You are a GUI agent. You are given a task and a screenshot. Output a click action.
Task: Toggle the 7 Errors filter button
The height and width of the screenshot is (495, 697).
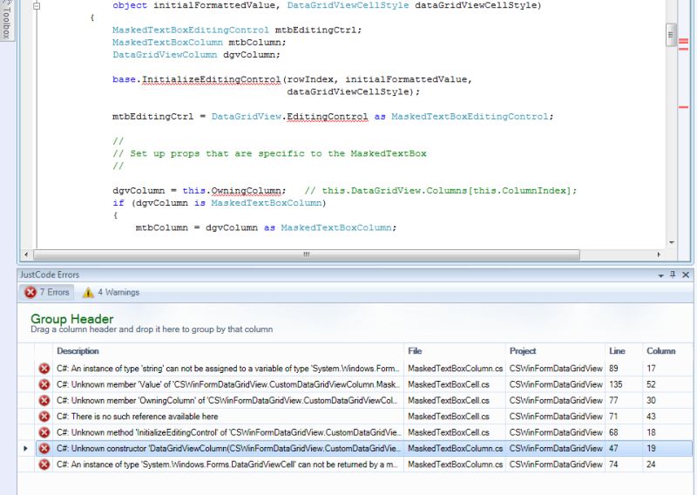click(47, 292)
